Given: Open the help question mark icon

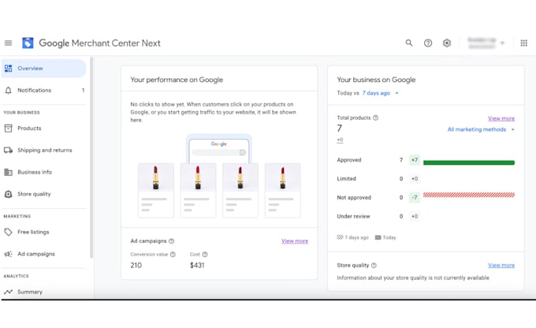Looking at the screenshot, I should coord(428,43).
